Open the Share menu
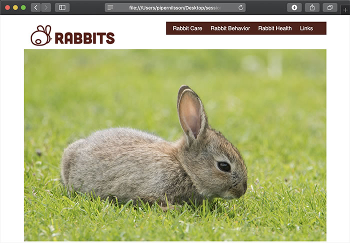 click(x=312, y=7)
